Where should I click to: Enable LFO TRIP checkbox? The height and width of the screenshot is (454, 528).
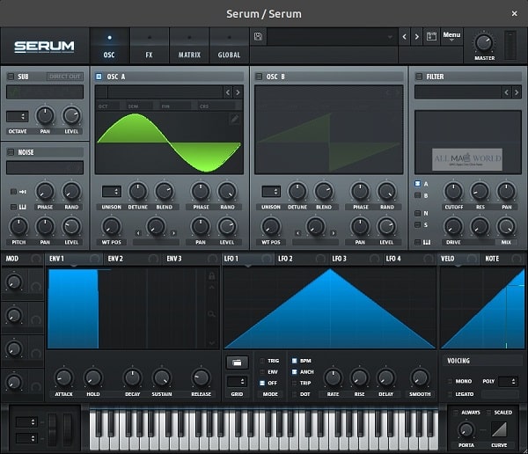(x=294, y=383)
